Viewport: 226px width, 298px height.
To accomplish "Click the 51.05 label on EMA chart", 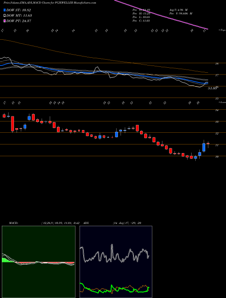I will tap(212, 88).
